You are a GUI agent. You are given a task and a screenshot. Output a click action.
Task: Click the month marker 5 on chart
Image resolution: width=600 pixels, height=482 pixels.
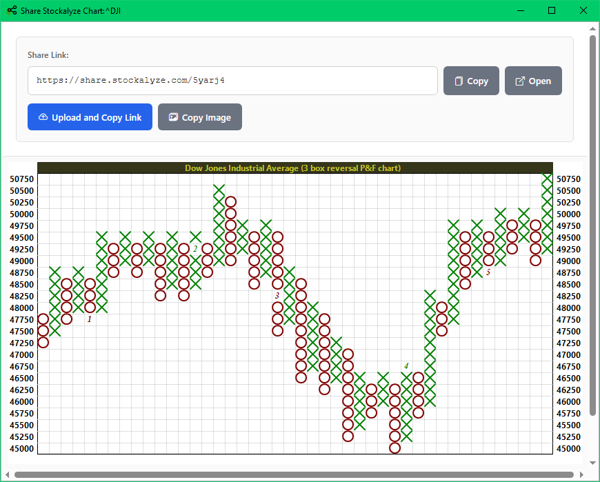488,272
